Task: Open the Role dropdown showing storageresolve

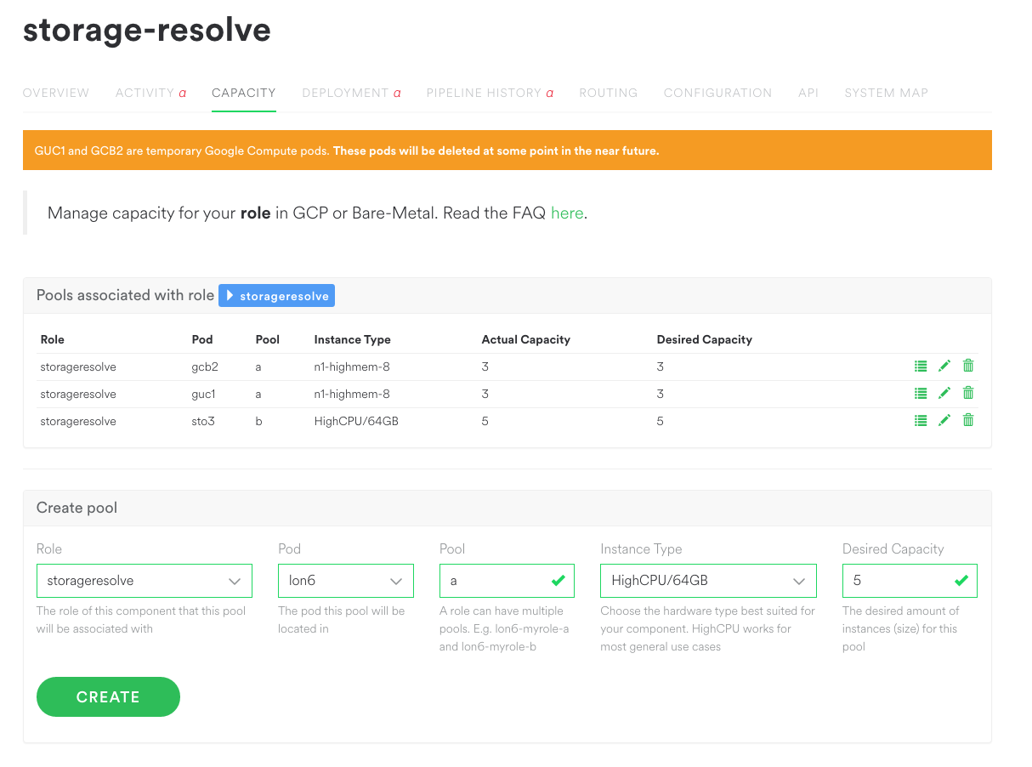Action: pos(145,581)
